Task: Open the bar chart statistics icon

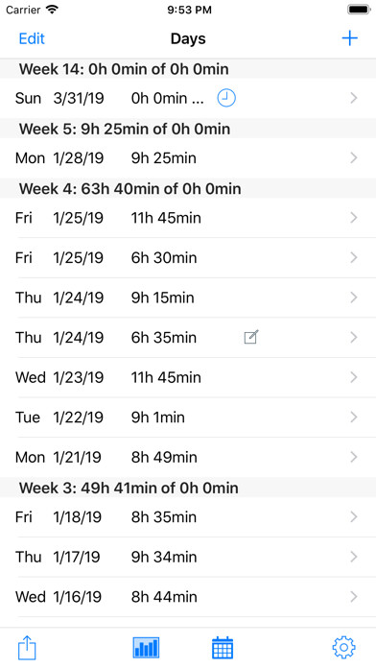Action: pyautogui.click(x=146, y=648)
